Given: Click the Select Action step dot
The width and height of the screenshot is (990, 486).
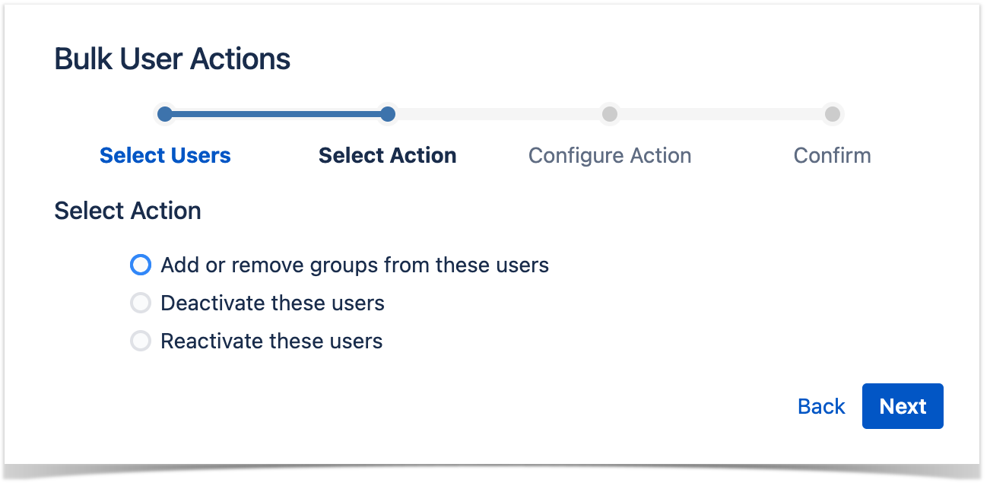Looking at the screenshot, I should [388, 114].
